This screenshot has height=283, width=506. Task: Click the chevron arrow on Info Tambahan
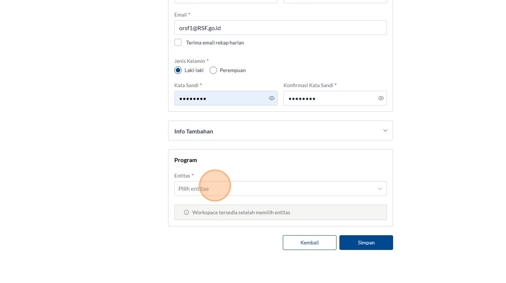pos(385,130)
